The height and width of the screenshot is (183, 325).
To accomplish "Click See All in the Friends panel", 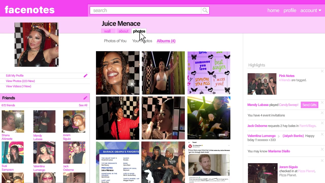I will pyautogui.click(x=83, y=105).
